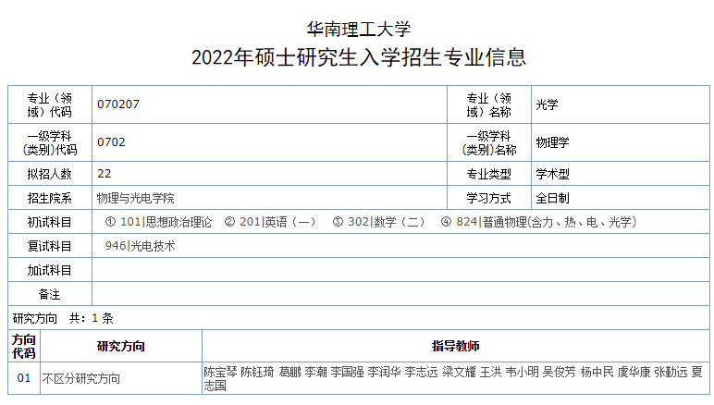The height and width of the screenshot is (405, 714).
Task: Click advisor name 杨中民
Action: (597, 372)
